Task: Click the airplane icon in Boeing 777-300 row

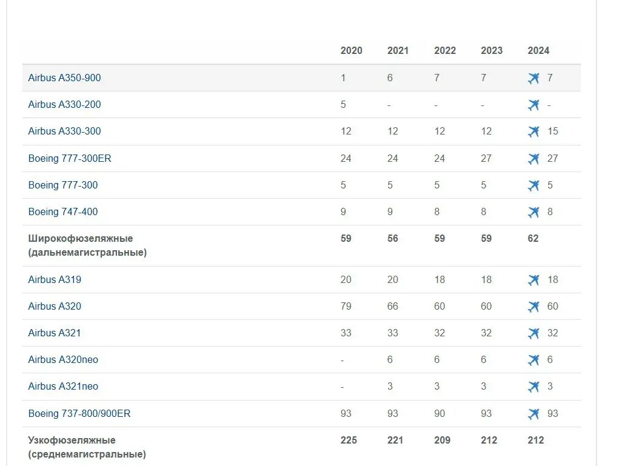Action: (x=533, y=185)
